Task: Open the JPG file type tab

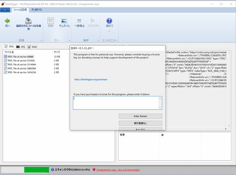Action: tap(21, 47)
